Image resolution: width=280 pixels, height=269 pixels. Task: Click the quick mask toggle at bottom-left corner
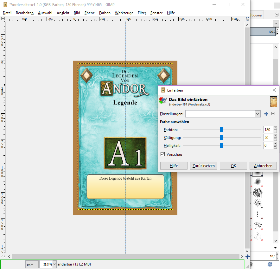pyautogui.click(x=3, y=257)
